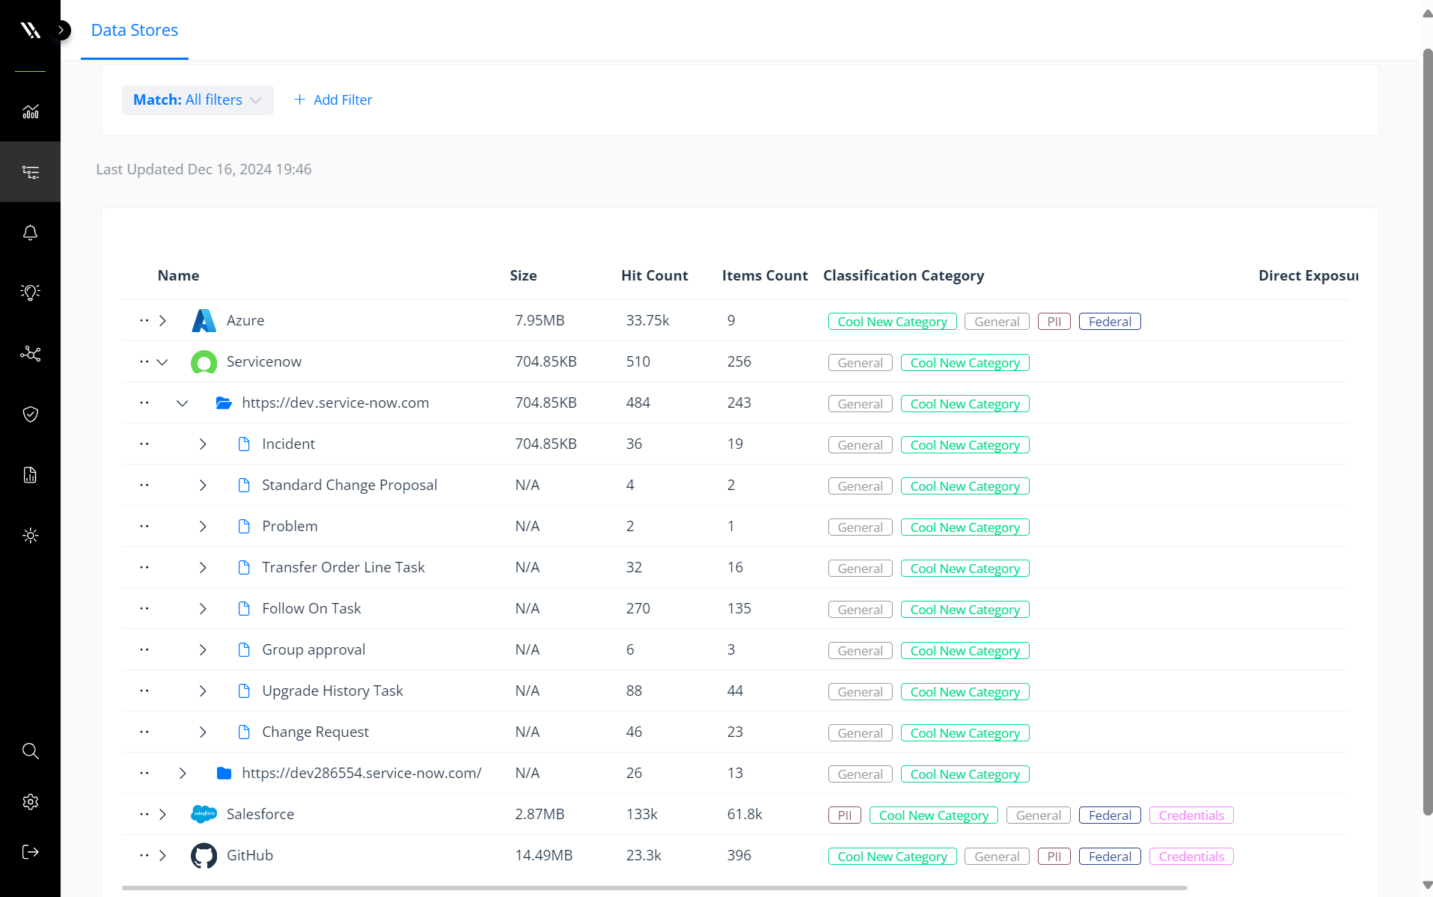
Task: Click the PII tag in the Azure row
Action: [1054, 322]
